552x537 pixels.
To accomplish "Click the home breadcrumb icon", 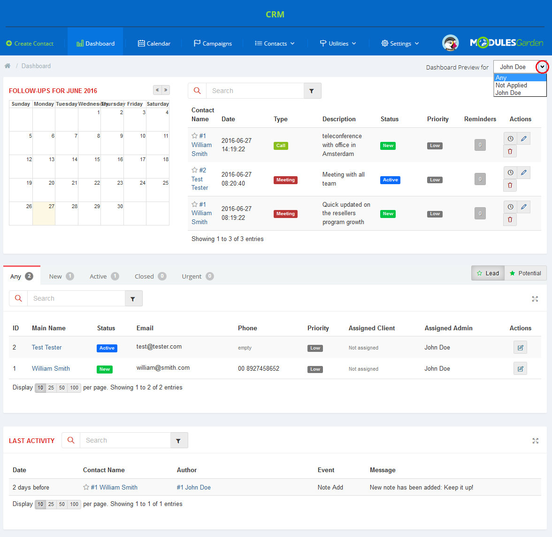I will coord(8,66).
